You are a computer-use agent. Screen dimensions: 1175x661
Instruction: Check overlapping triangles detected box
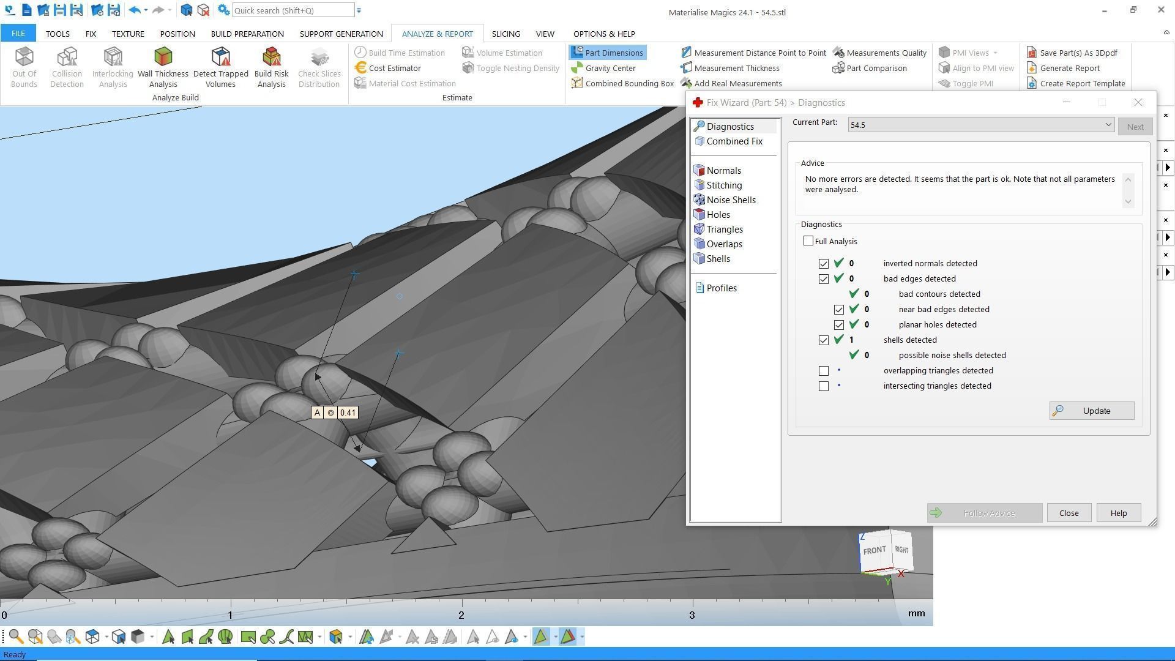click(824, 371)
